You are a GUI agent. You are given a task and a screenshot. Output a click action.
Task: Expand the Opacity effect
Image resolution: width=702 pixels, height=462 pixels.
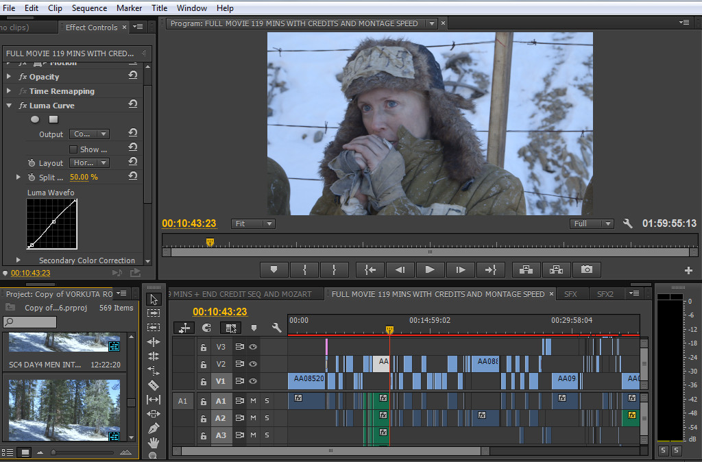click(9, 77)
